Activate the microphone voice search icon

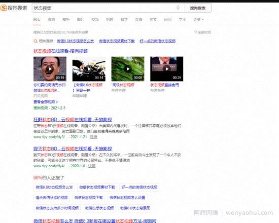coord(178,8)
